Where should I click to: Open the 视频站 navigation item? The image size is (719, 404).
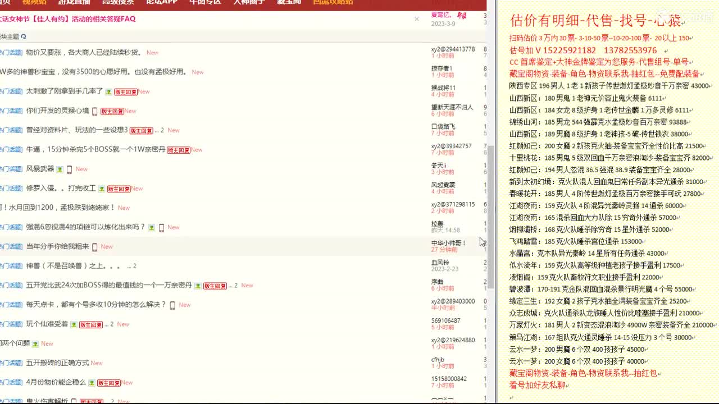tap(34, 2)
